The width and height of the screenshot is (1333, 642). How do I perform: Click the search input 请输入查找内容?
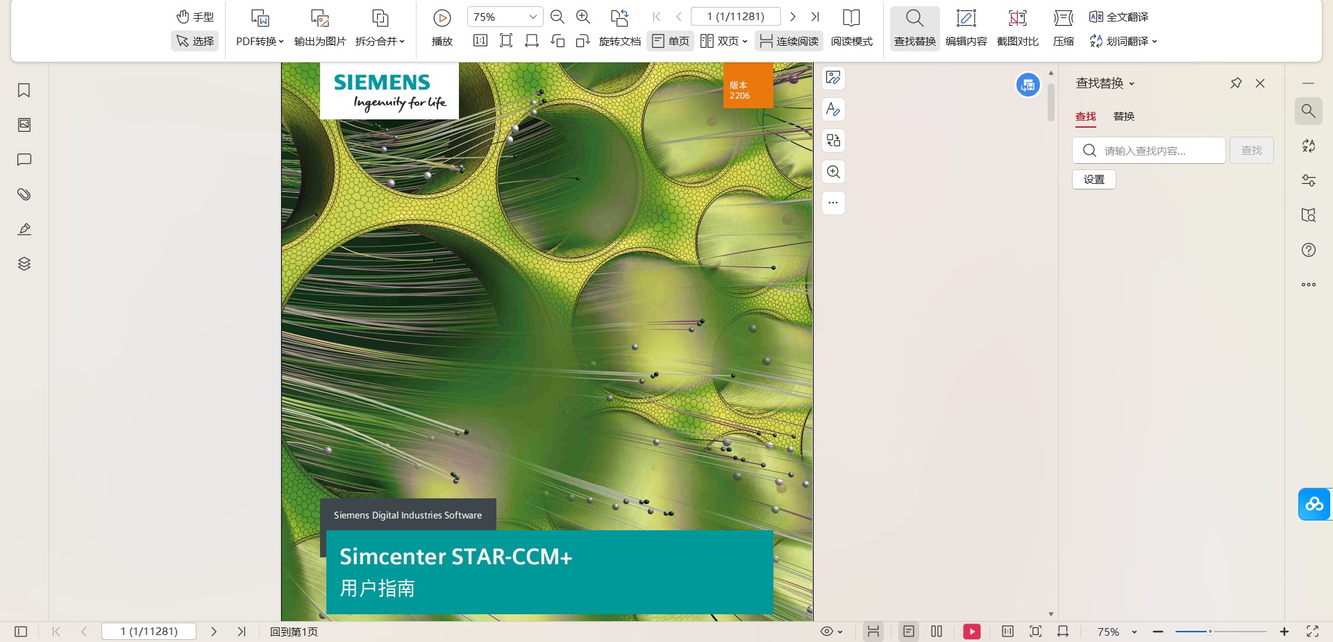pos(1149,151)
